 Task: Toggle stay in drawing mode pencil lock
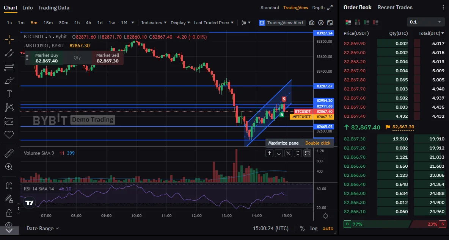(x=9, y=199)
